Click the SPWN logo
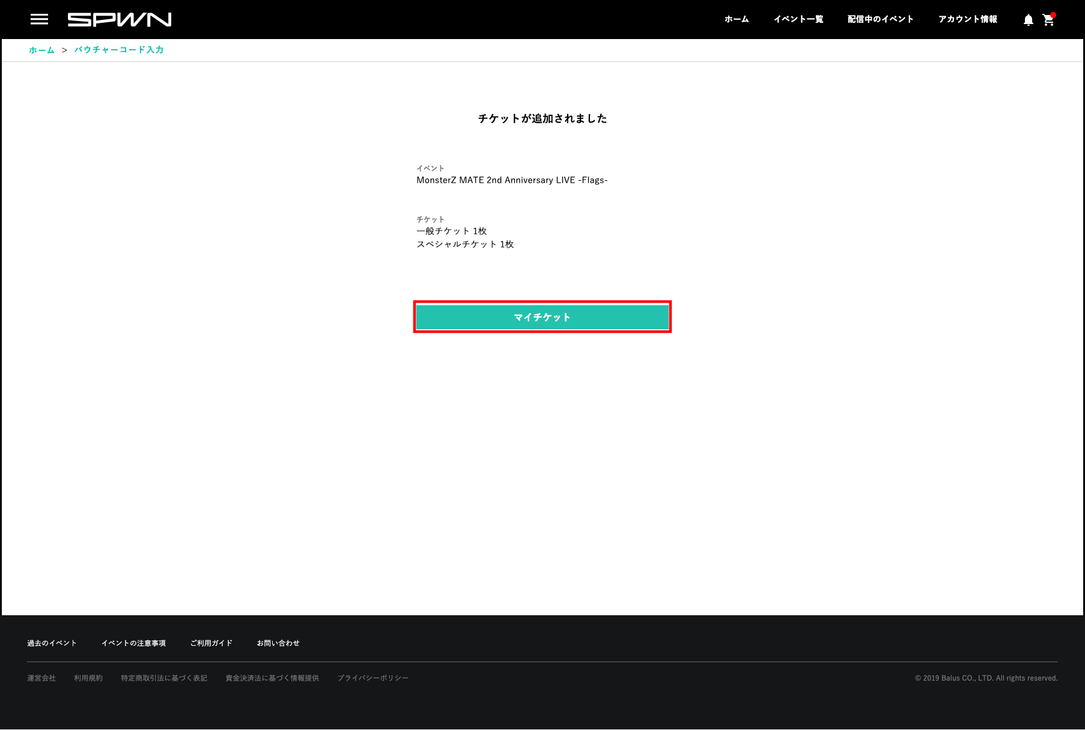This screenshot has height=730, width=1085. coord(120,19)
